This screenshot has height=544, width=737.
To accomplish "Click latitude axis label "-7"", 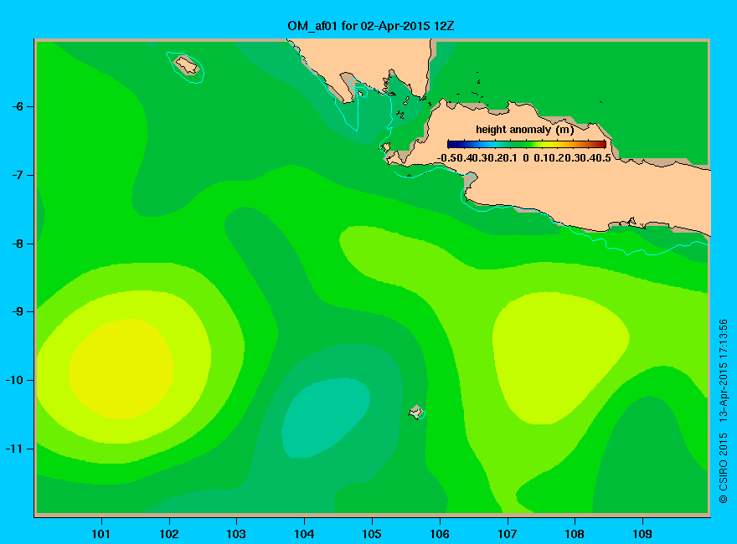I will pos(17,175).
